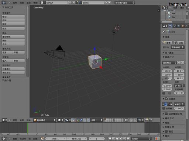Open the 24 fps frame rate dropdown
This screenshot has width=189, height=141.
(179, 86)
